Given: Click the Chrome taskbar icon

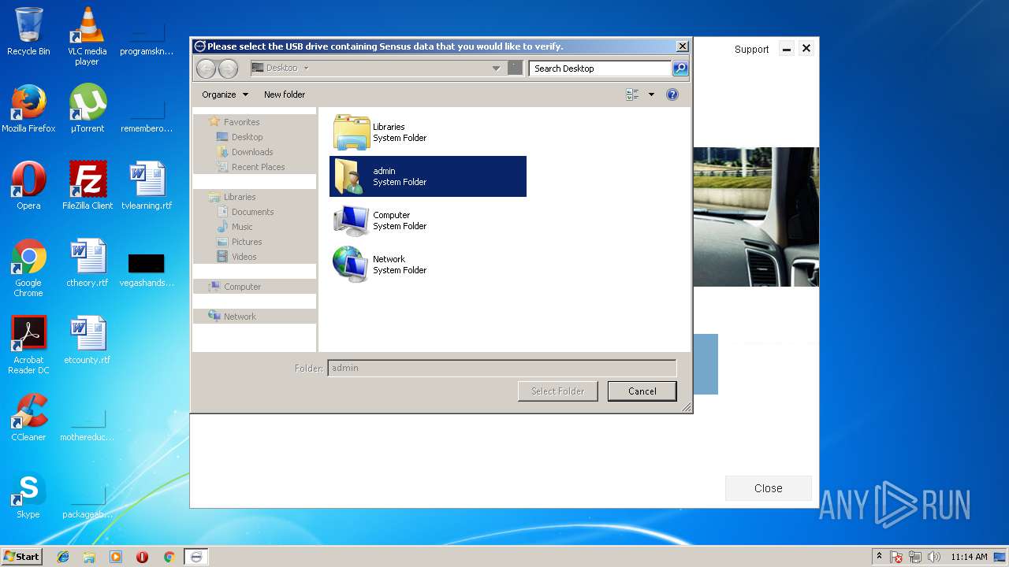Looking at the screenshot, I should [x=169, y=557].
